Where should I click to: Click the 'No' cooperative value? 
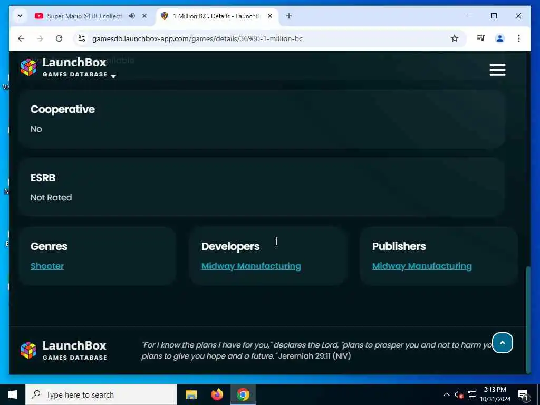[x=36, y=129]
